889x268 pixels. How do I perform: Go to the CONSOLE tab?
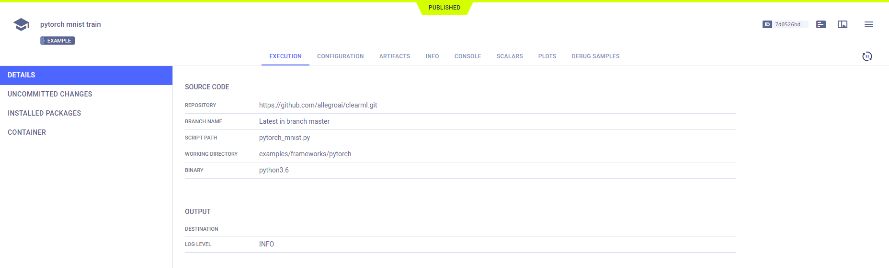467,56
